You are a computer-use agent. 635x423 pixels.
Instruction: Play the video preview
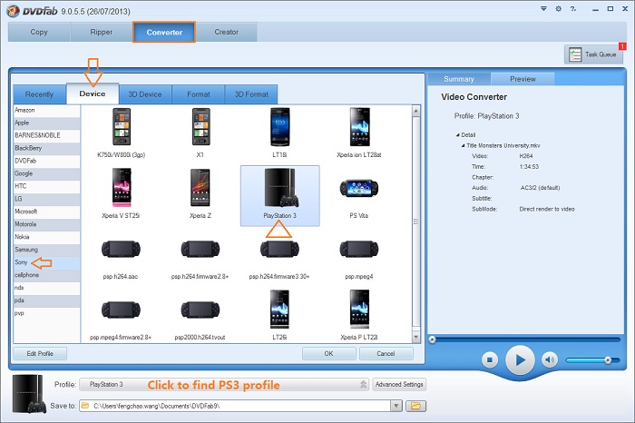[x=520, y=359]
